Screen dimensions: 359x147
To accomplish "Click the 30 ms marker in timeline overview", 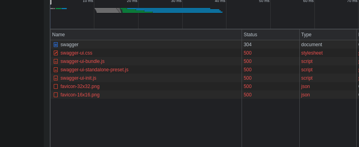I will pyautogui.click(x=176, y=1).
